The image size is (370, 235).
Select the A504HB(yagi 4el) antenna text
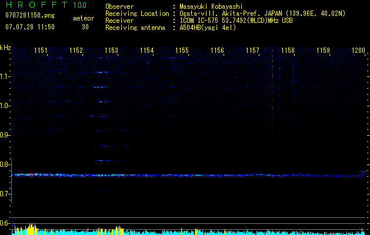pos(208,28)
